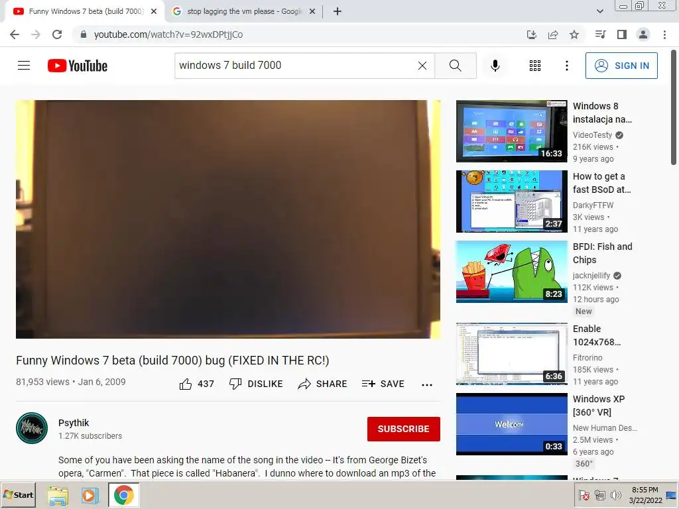The height and width of the screenshot is (509, 679).
Task: Open Enable 1024x768 video thumbnail
Action: click(x=511, y=354)
